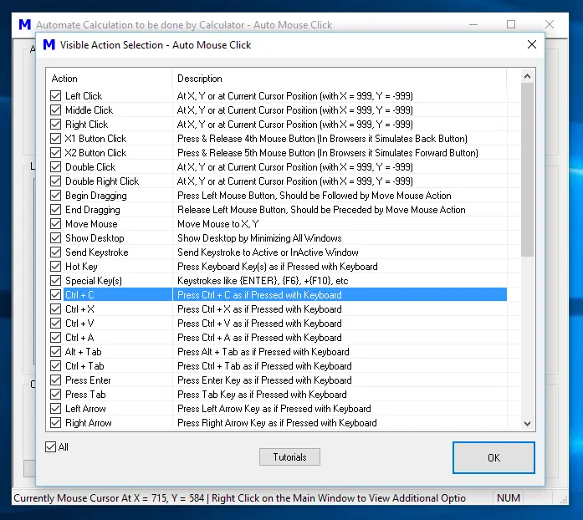Disable the Show Desktop action checkbox
The height and width of the screenshot is (520, 583).
click(x=56, y=238)
